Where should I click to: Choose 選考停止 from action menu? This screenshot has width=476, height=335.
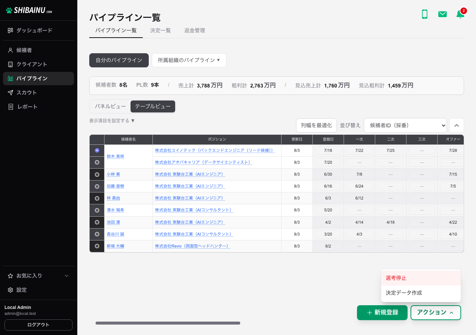421,278
